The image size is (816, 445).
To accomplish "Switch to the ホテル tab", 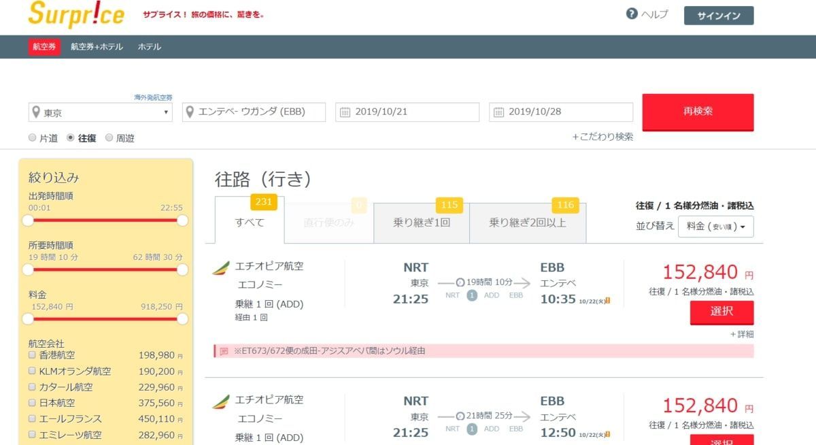I will tap(149, 47).
